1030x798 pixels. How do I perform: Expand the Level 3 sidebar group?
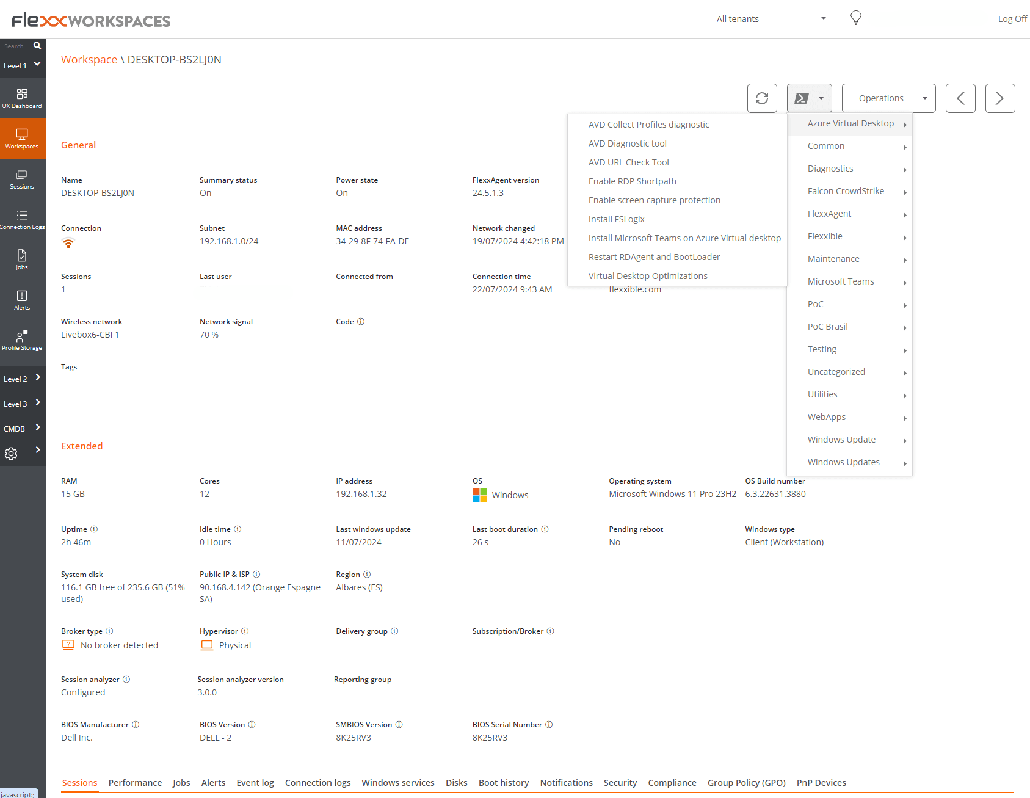[x=23, y=404]
